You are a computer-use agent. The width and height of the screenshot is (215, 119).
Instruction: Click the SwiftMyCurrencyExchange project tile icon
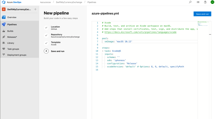tap(4, 9)
